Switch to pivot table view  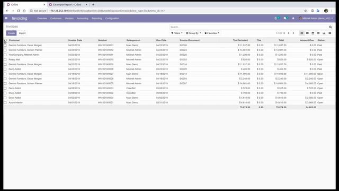pyautogui.click(x=318, y=33)
